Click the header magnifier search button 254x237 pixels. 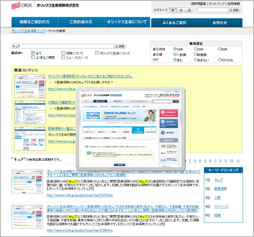point(234,10)
